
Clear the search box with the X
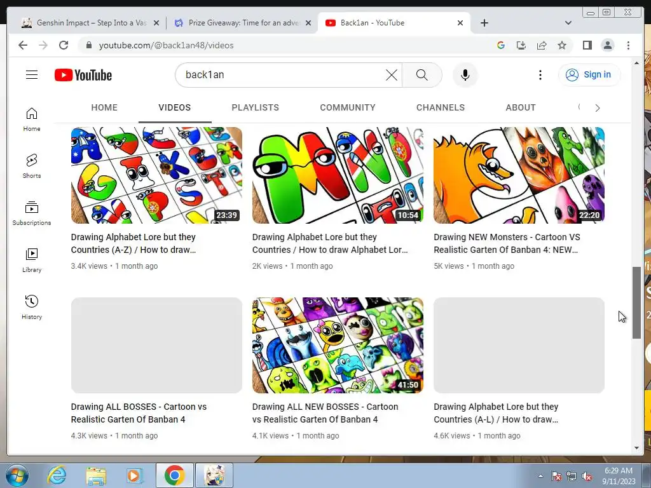click(391, 75)
